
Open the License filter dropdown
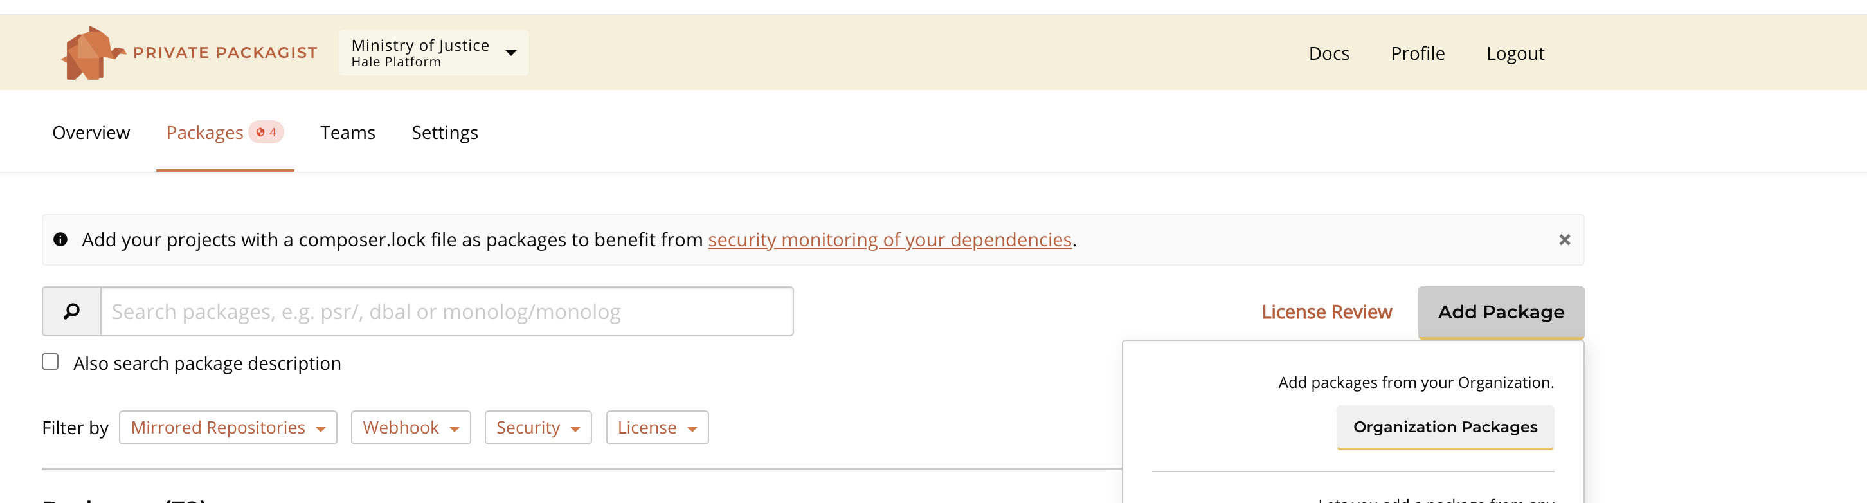tap(657, 428)
